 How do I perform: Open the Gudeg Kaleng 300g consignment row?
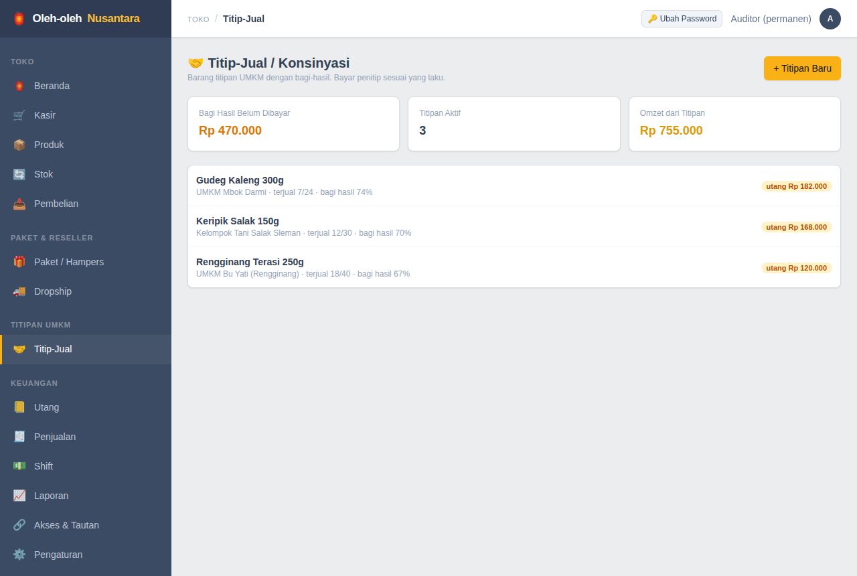(x=514, y=186)
